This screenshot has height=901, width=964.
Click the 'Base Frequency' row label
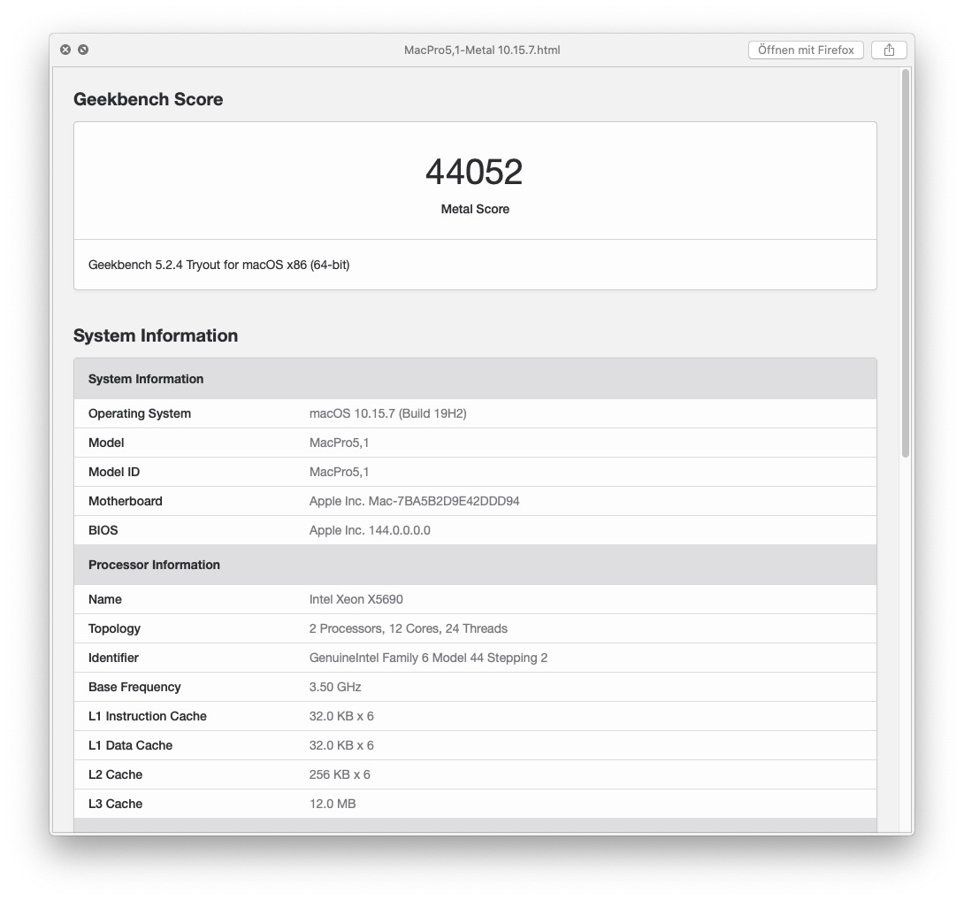coord(134,687)
